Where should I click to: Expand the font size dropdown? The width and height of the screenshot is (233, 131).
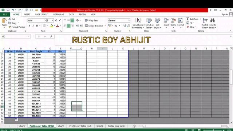click(52, 20)
